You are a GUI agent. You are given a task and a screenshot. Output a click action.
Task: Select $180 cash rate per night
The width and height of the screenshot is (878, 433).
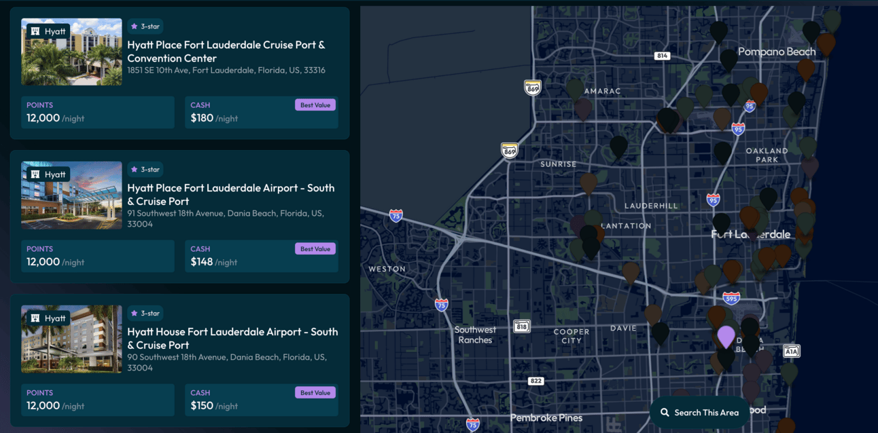[x=262, y=113]
